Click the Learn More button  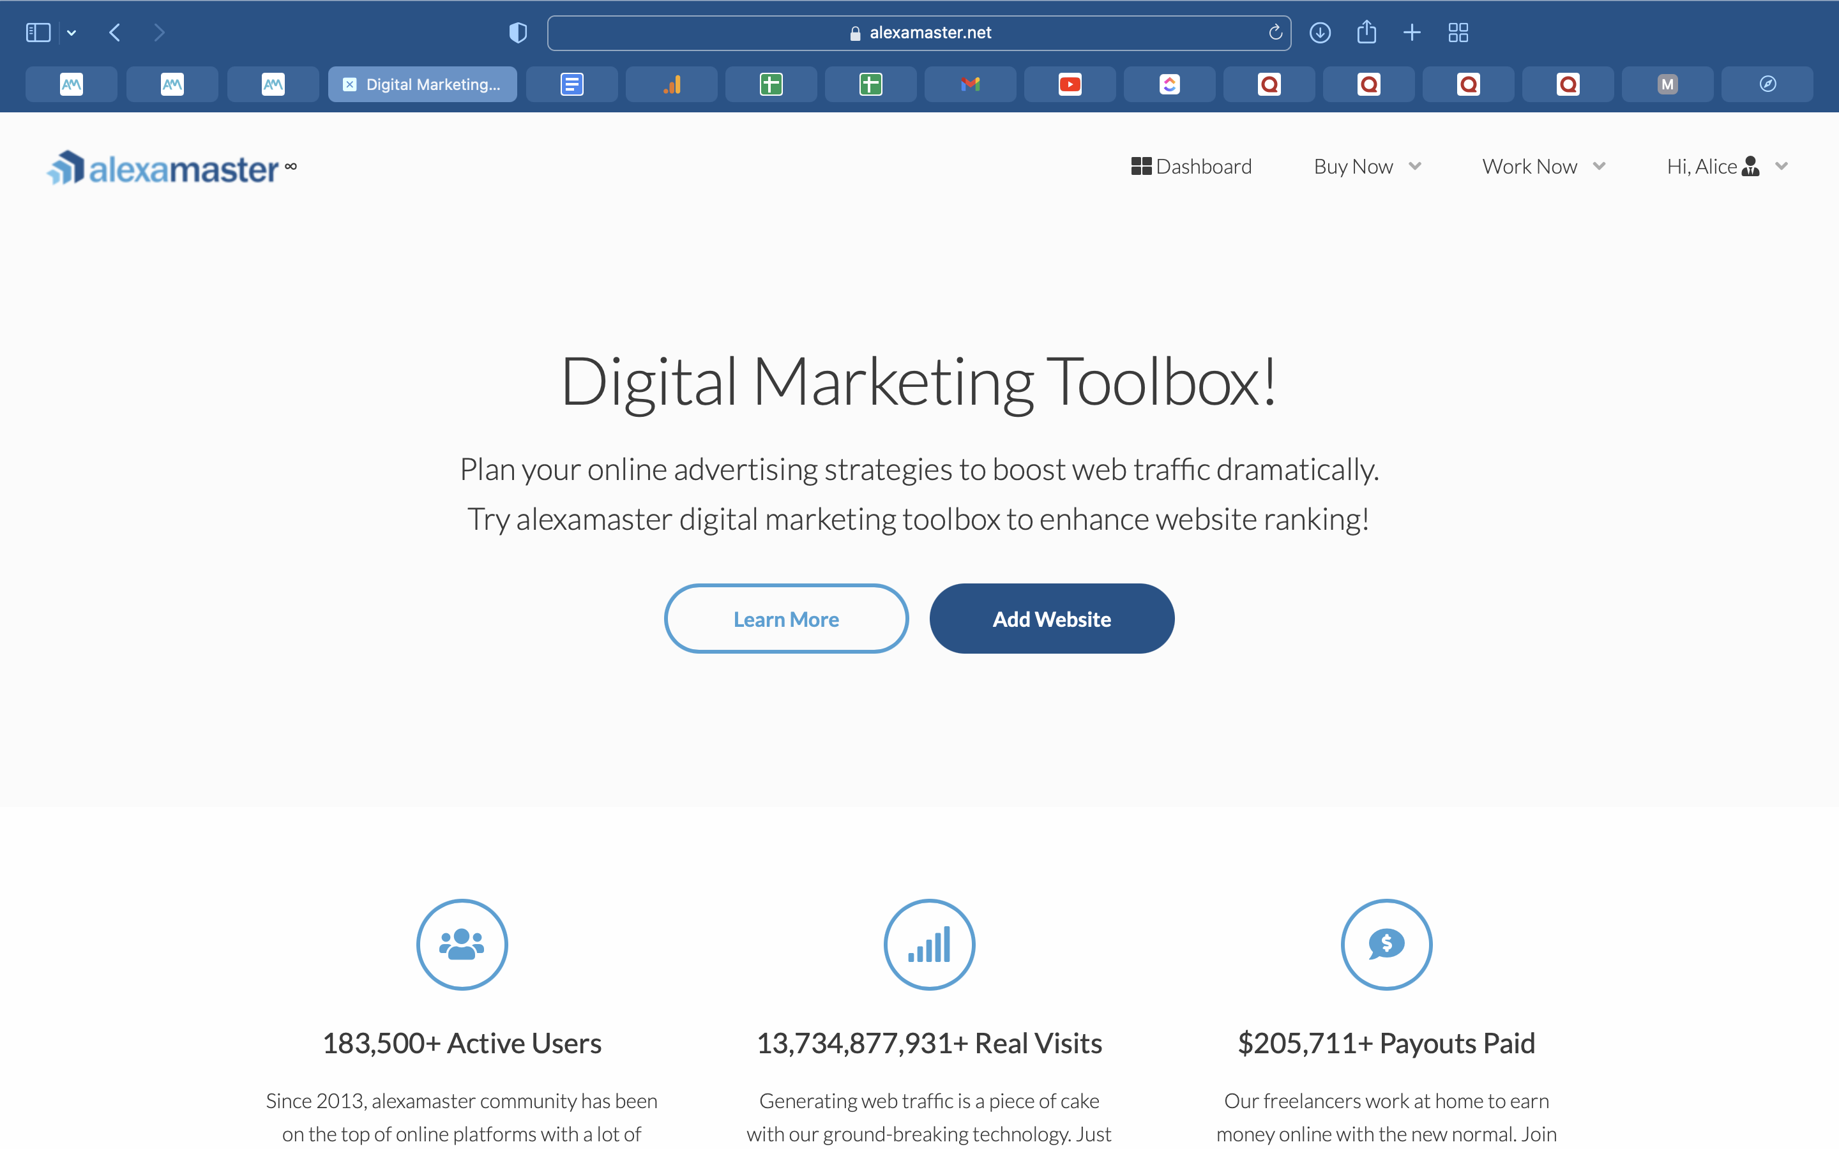[x=787, y=619]
